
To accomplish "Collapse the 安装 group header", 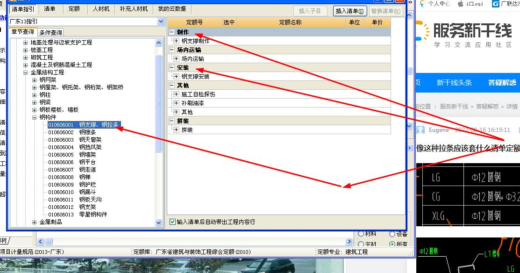I will tap(172, 68).
